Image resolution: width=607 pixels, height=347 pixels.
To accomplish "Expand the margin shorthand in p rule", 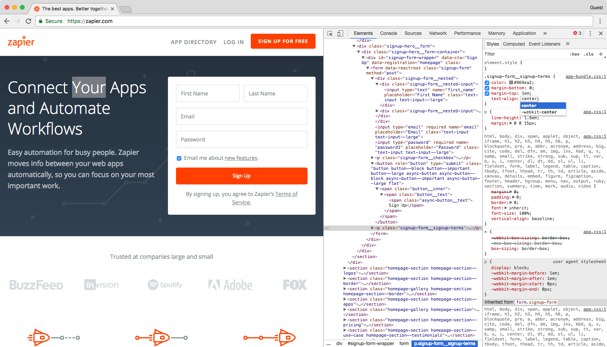I will click(x=511, y=123).
